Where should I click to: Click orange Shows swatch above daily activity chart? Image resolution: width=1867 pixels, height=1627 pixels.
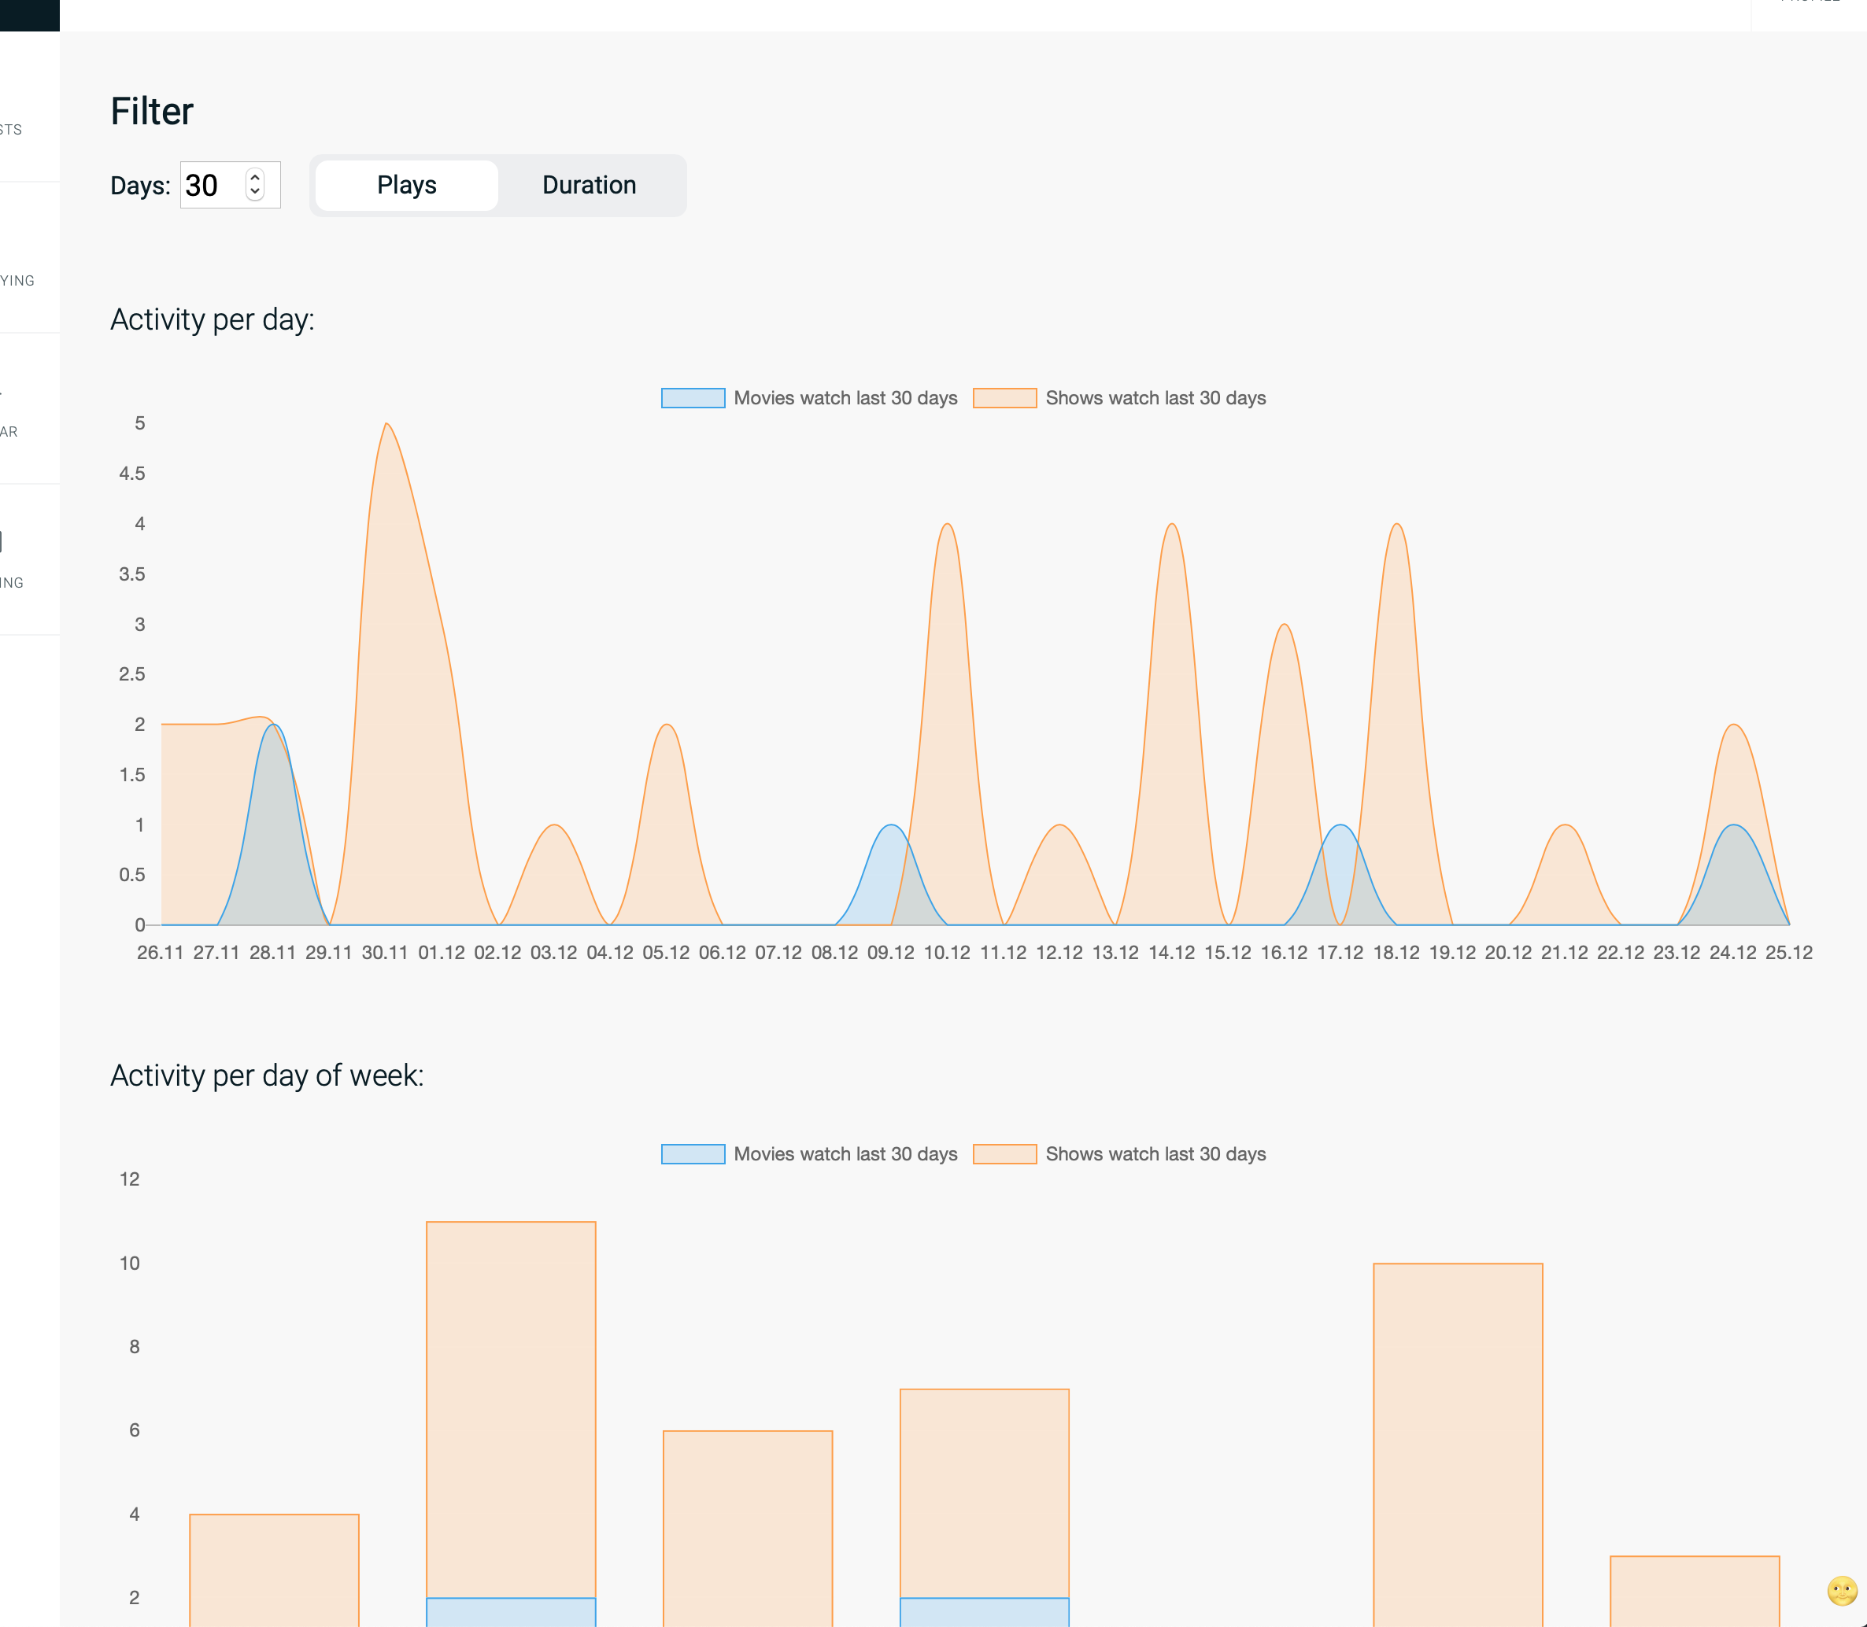click(x=1004, y=397)
